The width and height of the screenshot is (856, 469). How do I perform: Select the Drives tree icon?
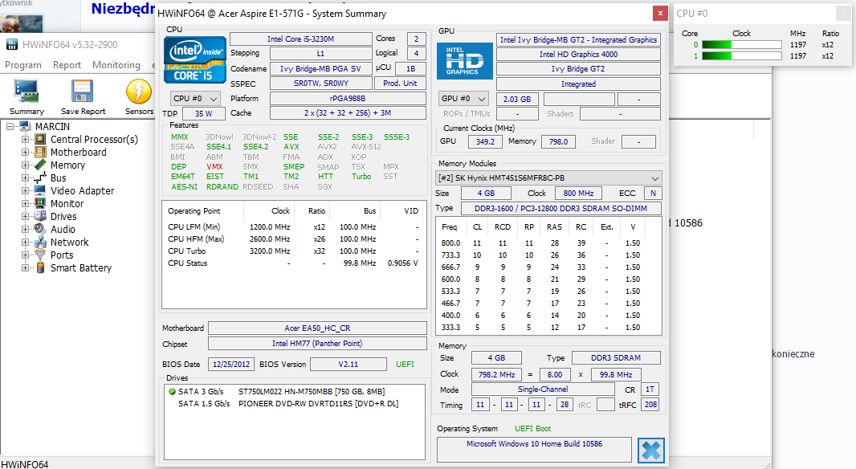coord(40,216)
